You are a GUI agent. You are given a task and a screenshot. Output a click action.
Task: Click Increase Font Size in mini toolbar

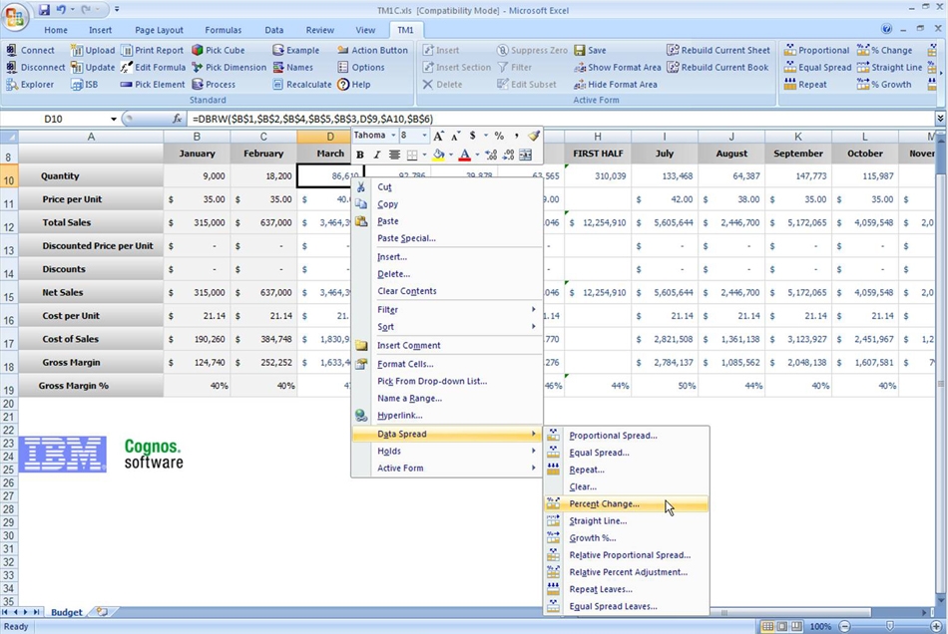(438, 136)
